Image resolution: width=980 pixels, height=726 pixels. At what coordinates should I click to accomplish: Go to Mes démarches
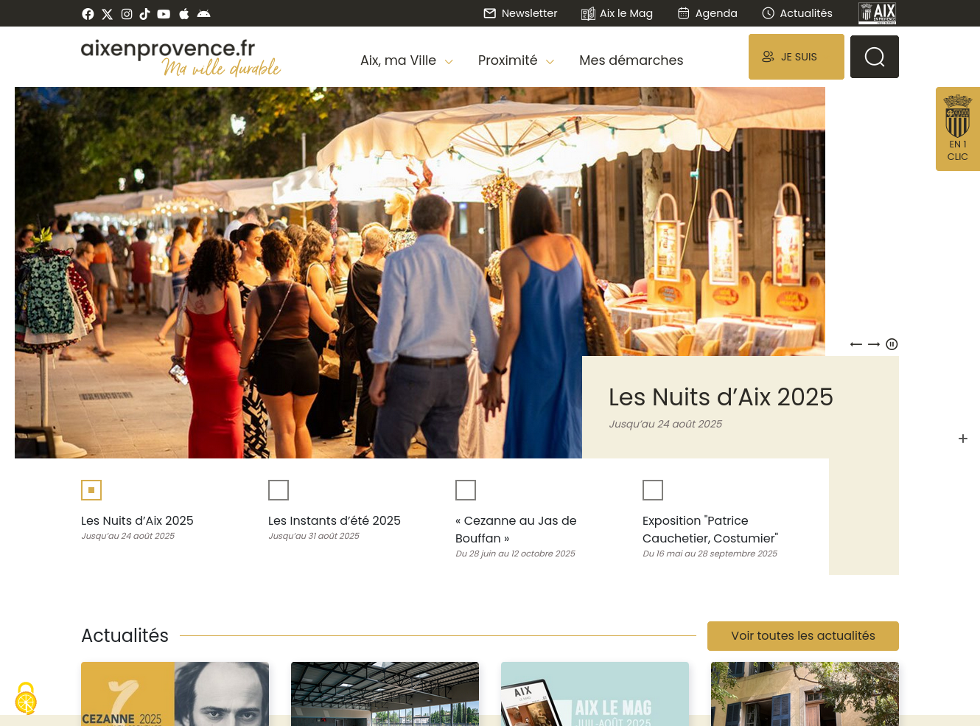(x=631, y=60)
